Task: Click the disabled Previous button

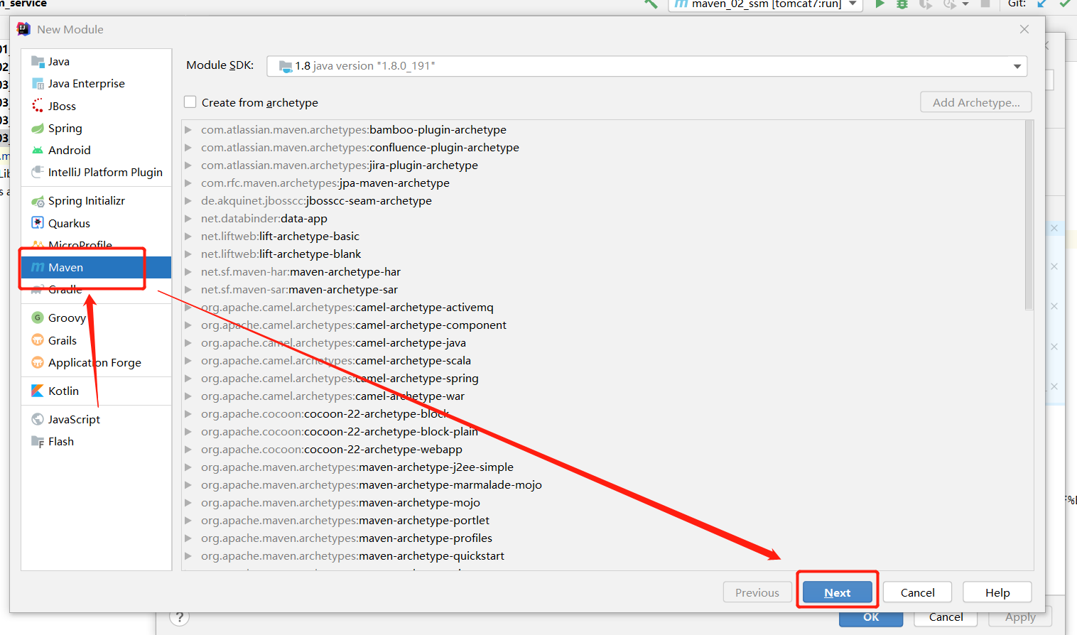Action: (757, 592)
